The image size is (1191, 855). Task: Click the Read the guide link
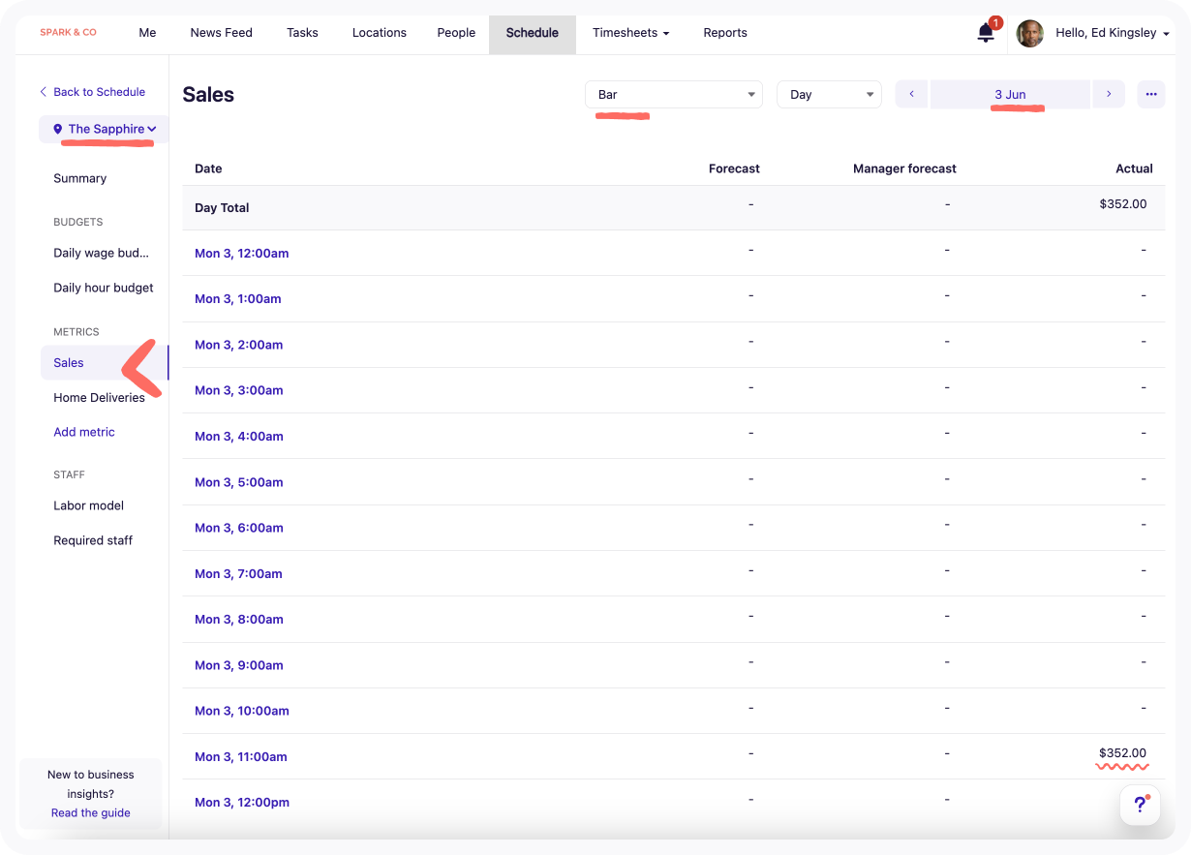coord(91,812)
